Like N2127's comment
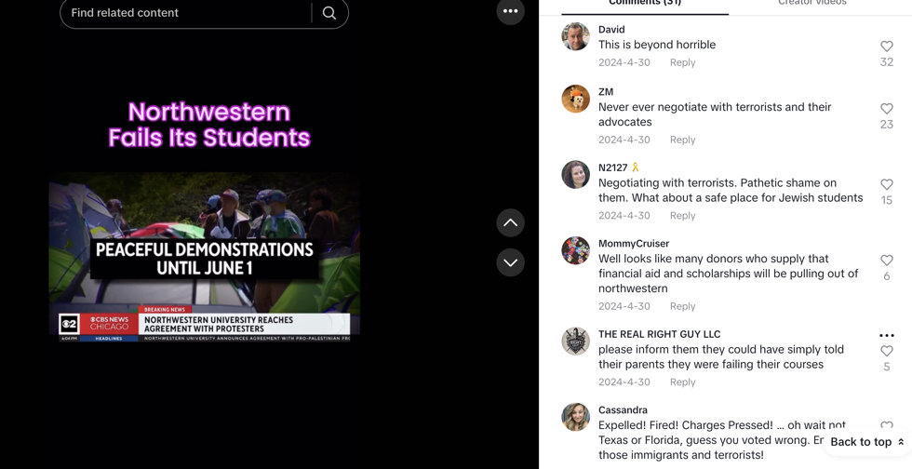 (886, 185)
